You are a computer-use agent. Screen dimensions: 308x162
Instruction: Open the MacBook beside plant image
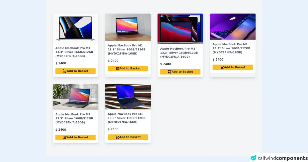coord(75,97)
